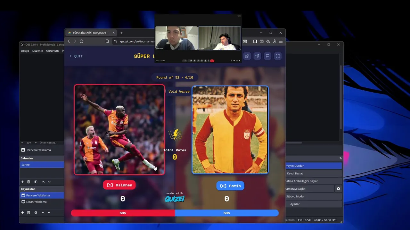Viewport: 410px width, 230px height.
Task: Vote with the (1) Osimhen button
Action: [119, 185]
